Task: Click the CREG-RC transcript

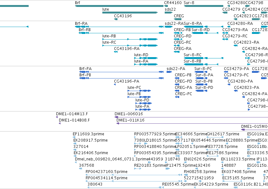Action: 177,46
